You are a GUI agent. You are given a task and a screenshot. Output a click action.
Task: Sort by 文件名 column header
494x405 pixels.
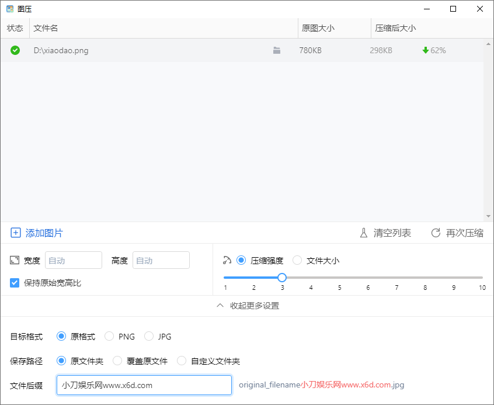(x=46, y=28)
